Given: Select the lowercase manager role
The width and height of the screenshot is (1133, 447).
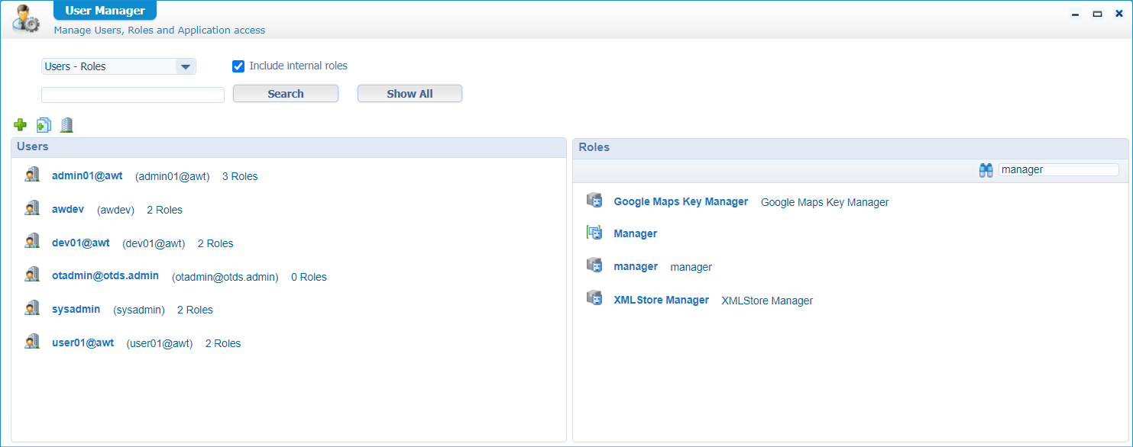Looking at the screenshot, I should (x=635, y=266).
